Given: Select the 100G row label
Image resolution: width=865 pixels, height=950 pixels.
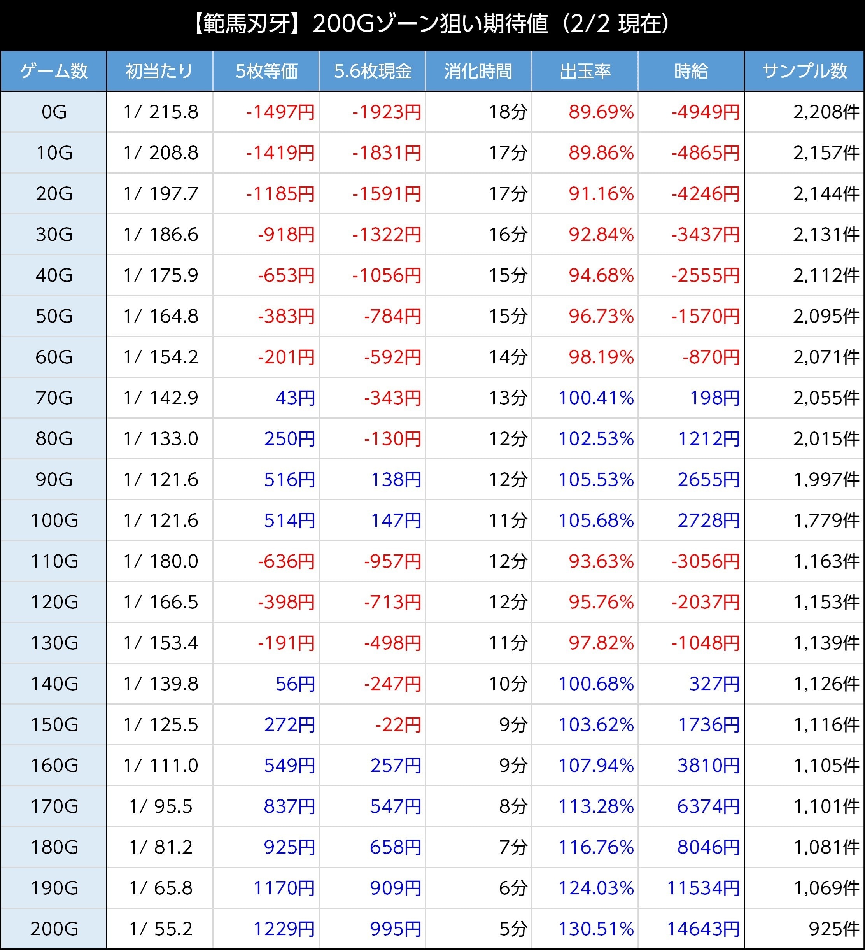Looking at the screenshot, I should click(x=54, y=520).
